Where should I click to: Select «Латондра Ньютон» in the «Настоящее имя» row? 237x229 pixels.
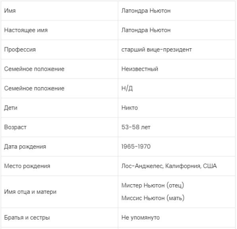[146, 30]
